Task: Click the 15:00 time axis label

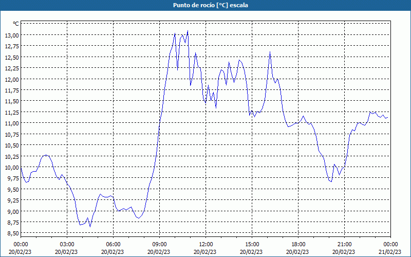Action: [252, 245]
